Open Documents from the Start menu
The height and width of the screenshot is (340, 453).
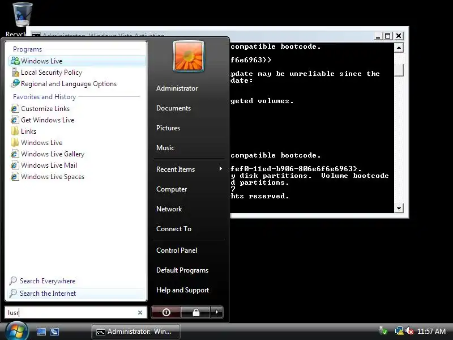pyautogui.click(x=173, y=108)
